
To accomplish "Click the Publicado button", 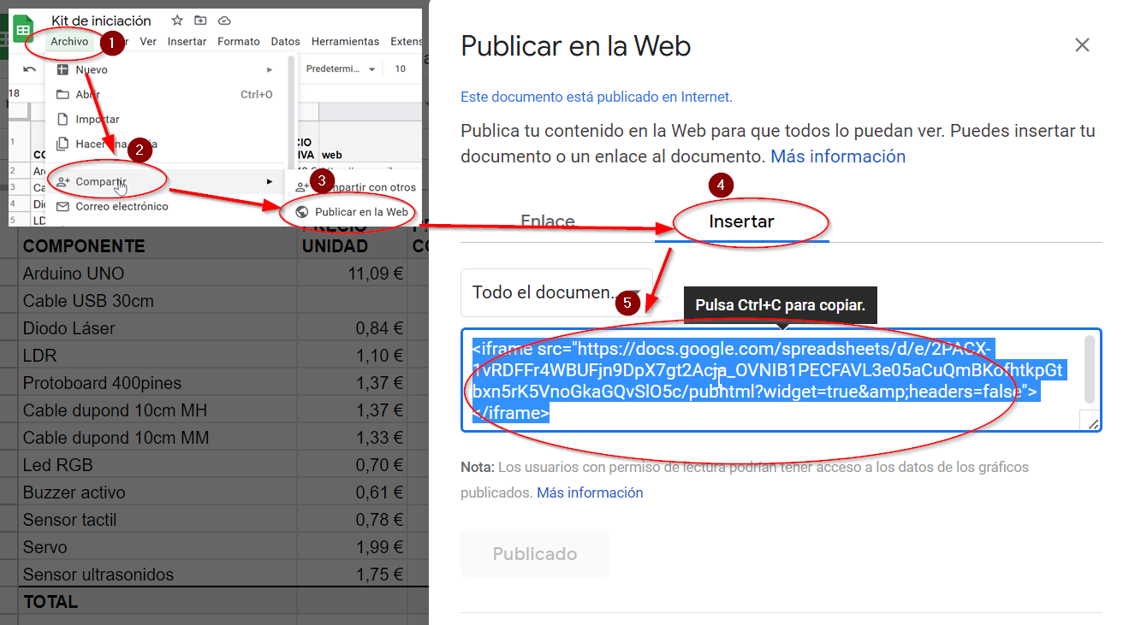I will tap(535, 554).
